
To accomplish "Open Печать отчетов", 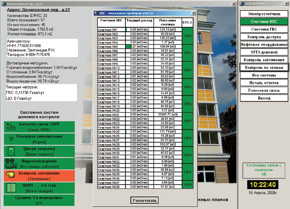I will click(264, 83).
